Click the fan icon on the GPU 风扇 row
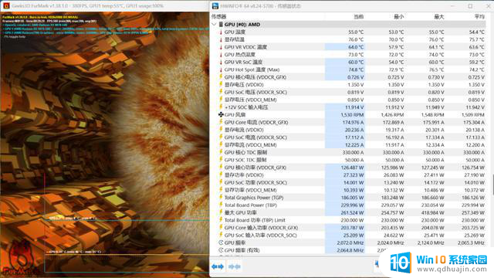Image resolution: width=494 pixels, height=278 pixels. click(x=221, y=115)
